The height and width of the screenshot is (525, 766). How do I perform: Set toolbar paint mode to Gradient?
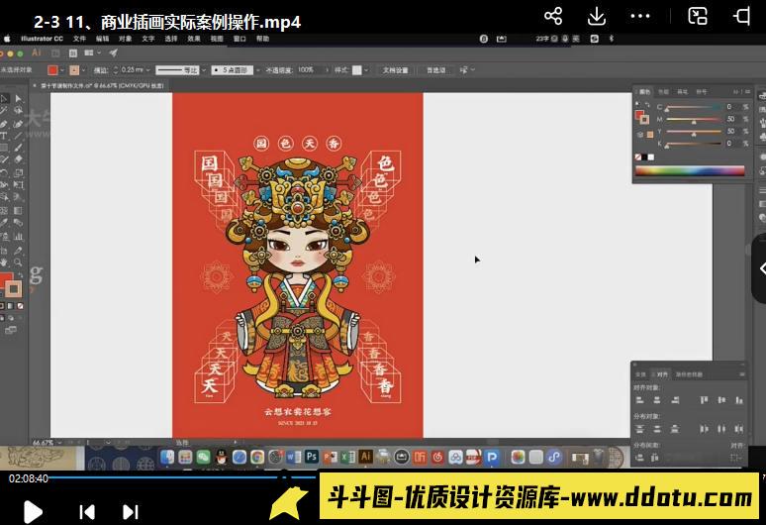pyautogui.click(x=11, y=306)
